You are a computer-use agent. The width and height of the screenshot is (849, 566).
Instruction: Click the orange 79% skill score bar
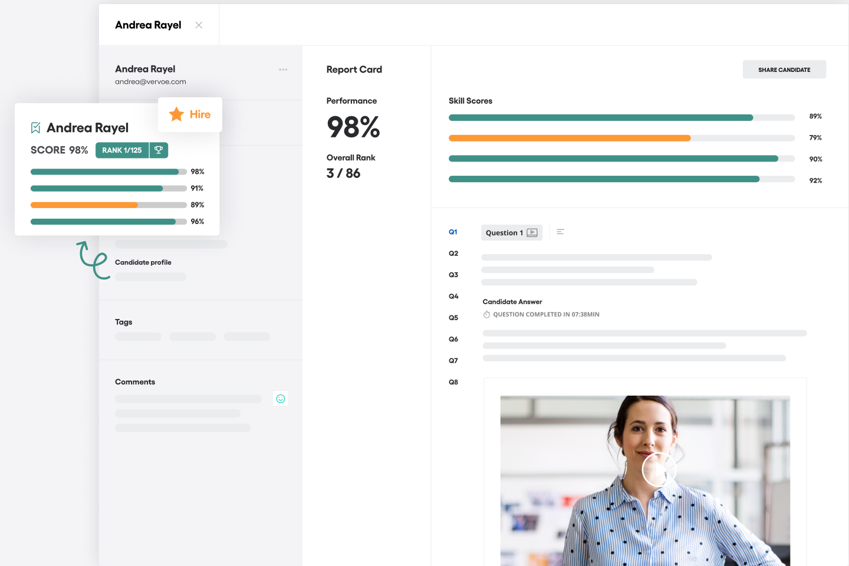569,138
